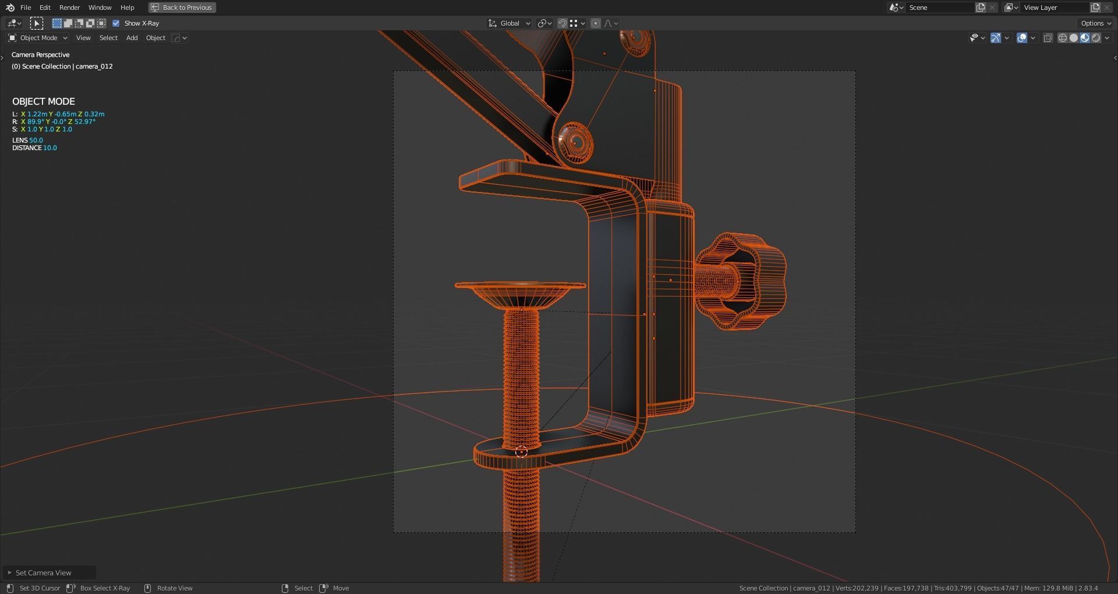This screenshot has height=594, width=1118.
Task: Choose the Subtract selection mode
Action: (79, 23)
